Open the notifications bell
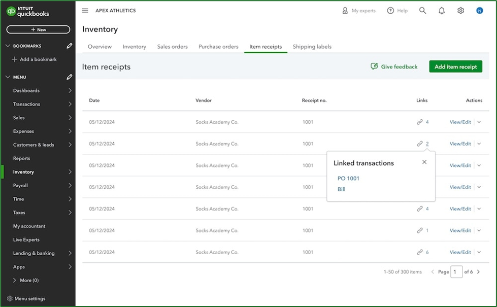Screen dimensions: 497x307 coord(442,11)
